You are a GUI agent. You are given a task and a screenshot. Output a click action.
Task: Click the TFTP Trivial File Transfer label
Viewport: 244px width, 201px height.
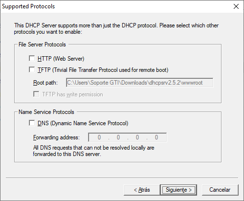pos(103,70)
